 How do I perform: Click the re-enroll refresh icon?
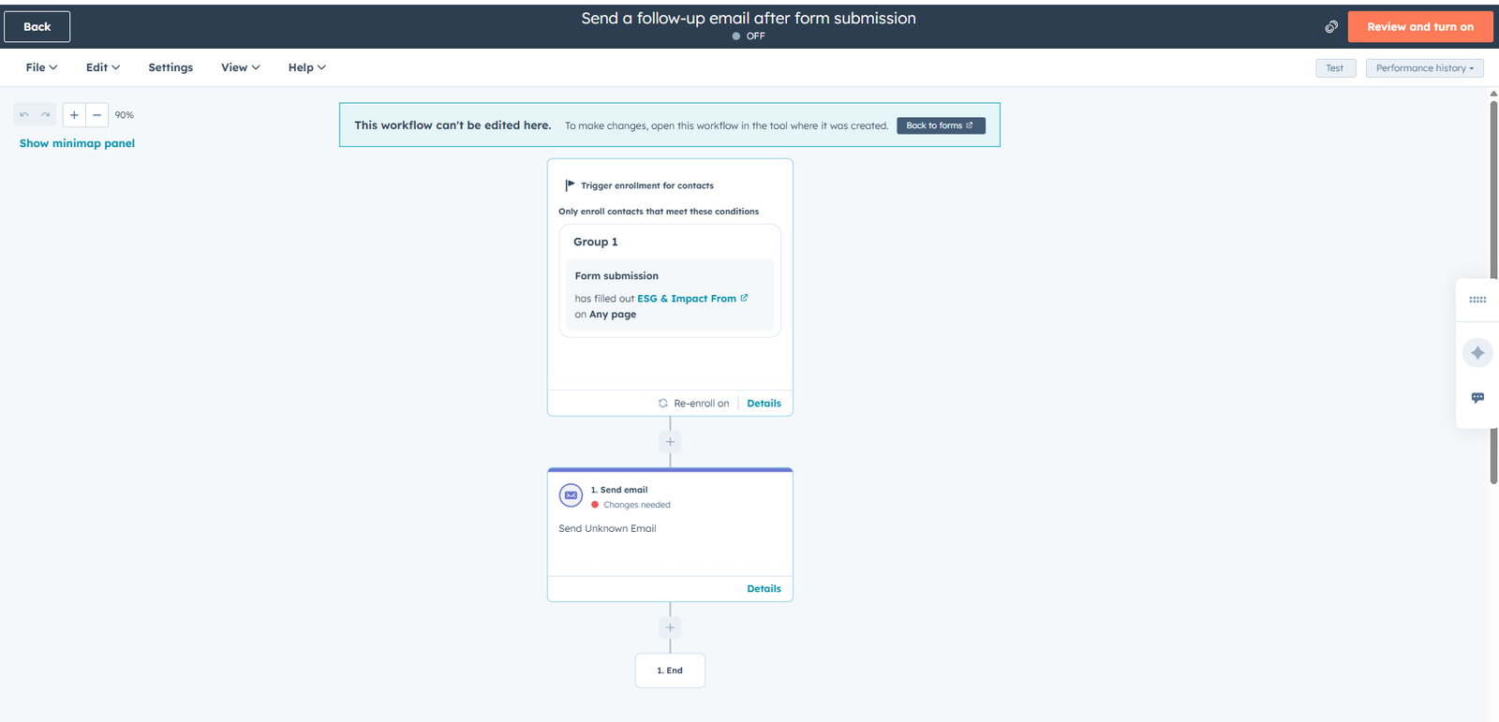pyautogui.click(x=663, y=404)
